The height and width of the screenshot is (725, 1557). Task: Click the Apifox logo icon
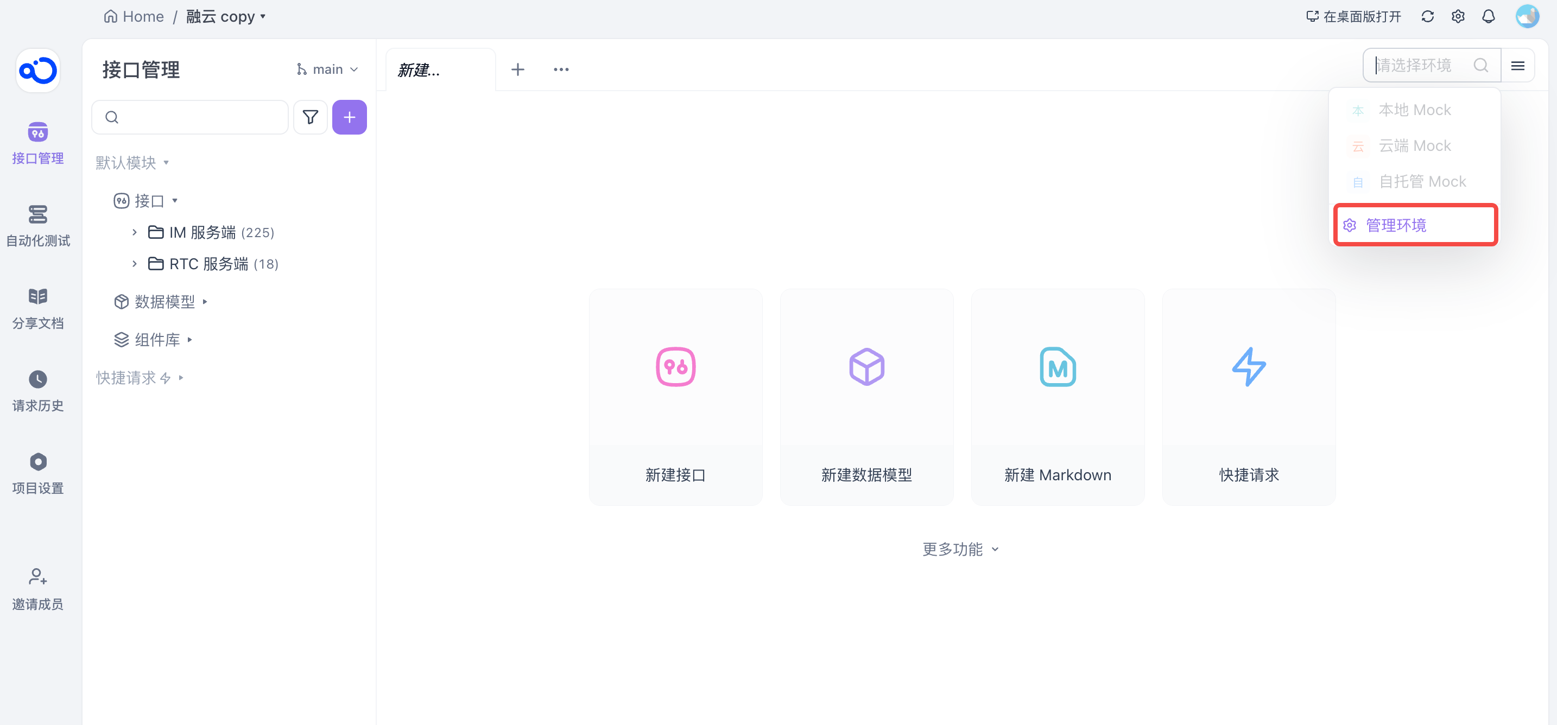[x=37, y=71]
